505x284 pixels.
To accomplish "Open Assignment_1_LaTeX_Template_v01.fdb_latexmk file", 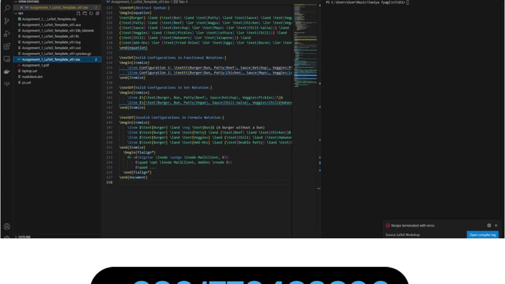I will point(57,30).
